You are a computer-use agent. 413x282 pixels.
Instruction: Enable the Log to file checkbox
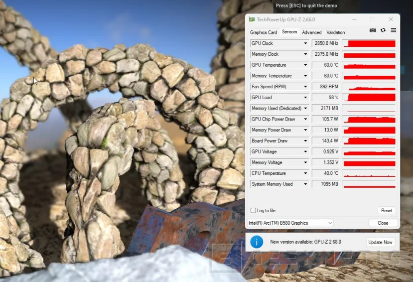coord(254,211)
